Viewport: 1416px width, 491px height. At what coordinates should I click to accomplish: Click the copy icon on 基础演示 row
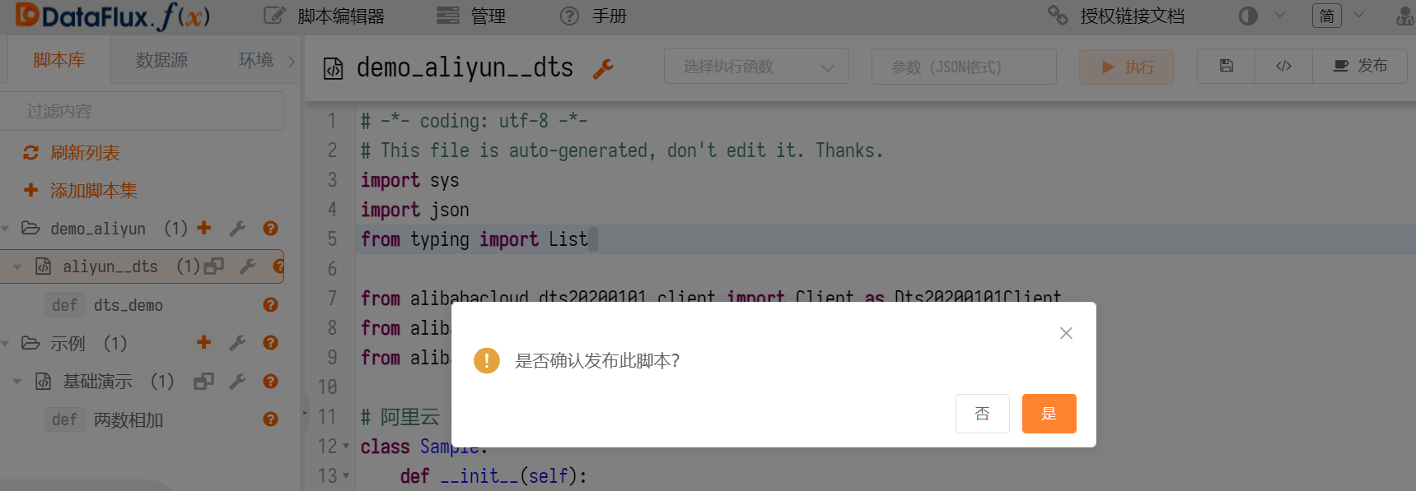pos(203,382)
